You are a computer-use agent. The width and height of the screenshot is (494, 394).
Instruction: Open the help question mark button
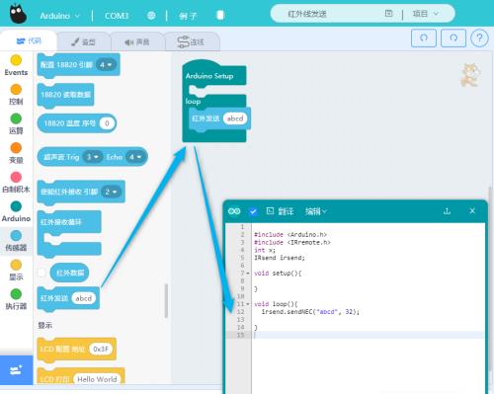[x=479, y=39]
